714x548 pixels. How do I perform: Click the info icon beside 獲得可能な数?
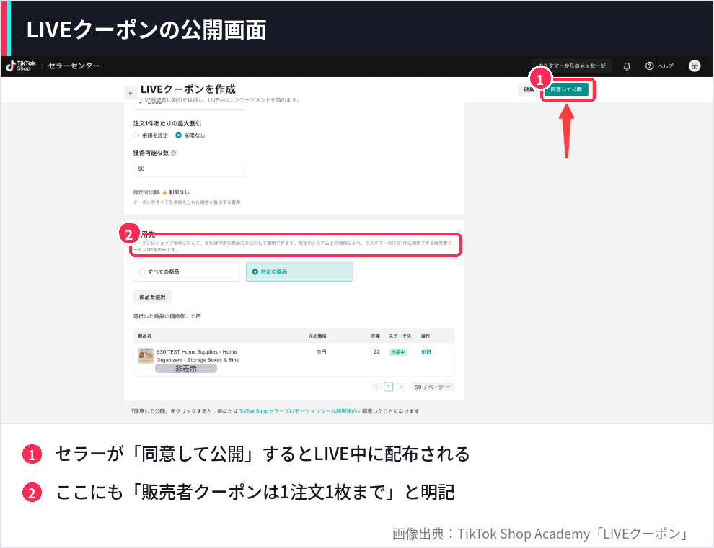(x=173, y=153)
